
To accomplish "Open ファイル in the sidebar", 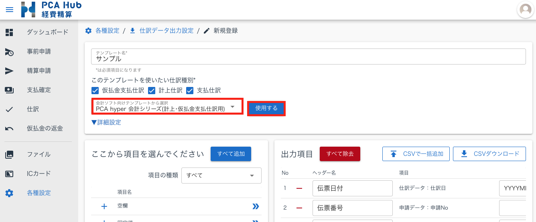I will pyautogui.click(x=39, y=154).
